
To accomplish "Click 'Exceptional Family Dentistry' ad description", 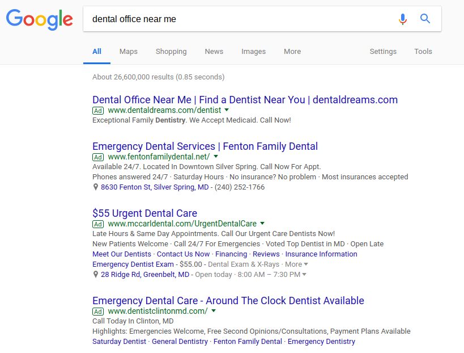I will point(191,120).
